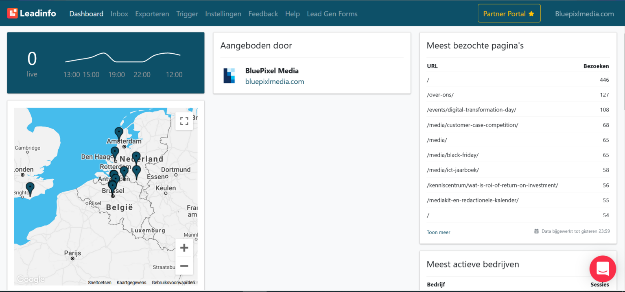The image size is (625, 292).
Task: Visit the bluepixlmedia.com link
Action: tap(275, 81)
